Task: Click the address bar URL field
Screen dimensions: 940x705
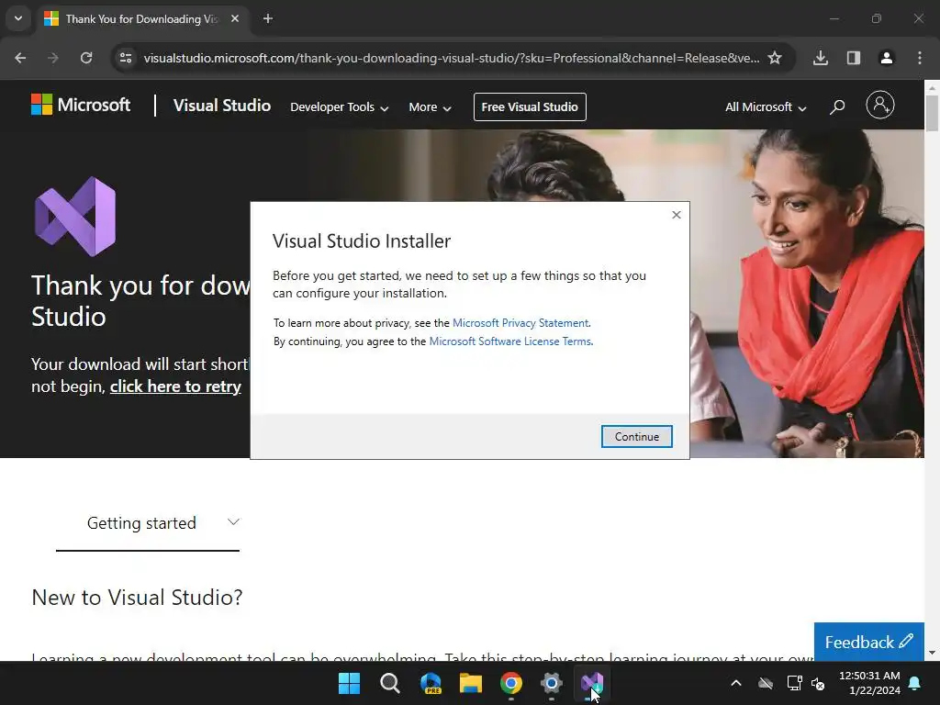Action: tap(451, 58)
